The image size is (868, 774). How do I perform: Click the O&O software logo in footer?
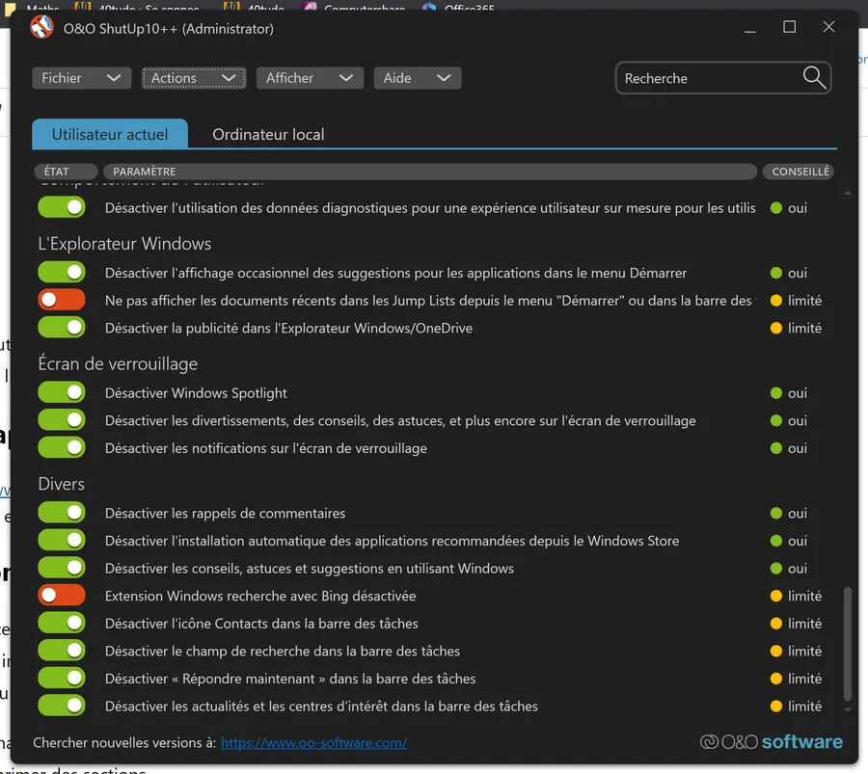(772, 742)
